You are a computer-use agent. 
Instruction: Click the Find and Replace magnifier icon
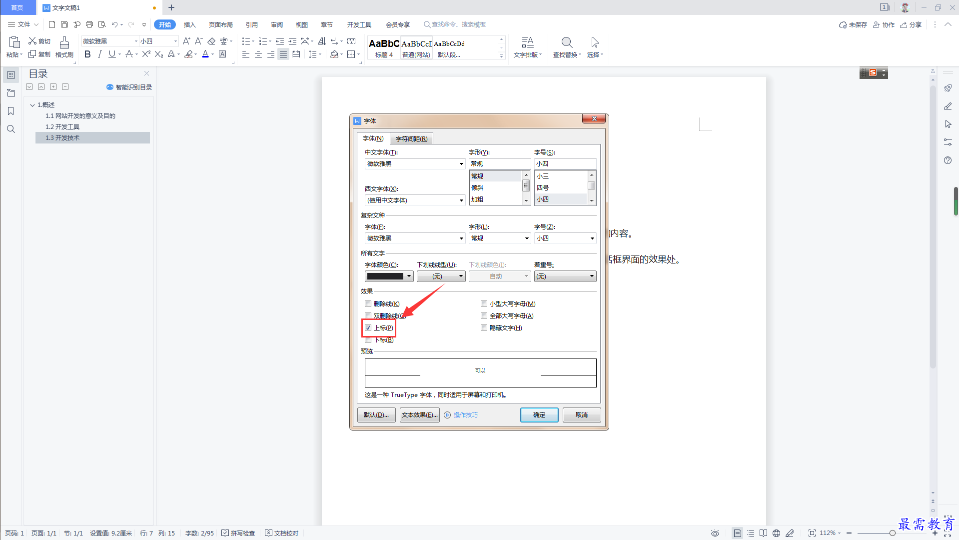tap(567, 42)
